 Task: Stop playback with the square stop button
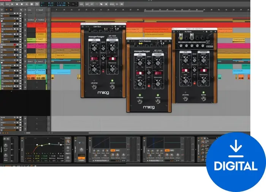point(17,4)
